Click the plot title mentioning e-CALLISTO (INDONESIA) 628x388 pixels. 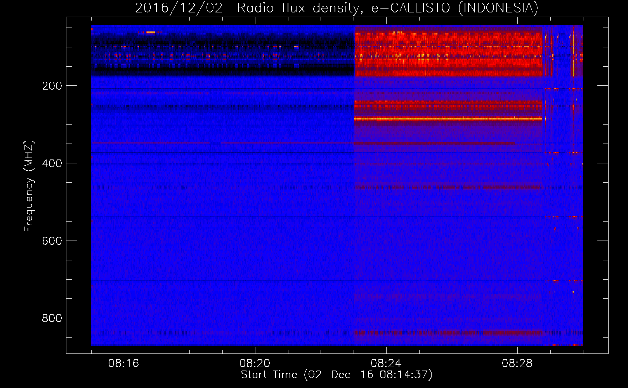pos(337,8)
